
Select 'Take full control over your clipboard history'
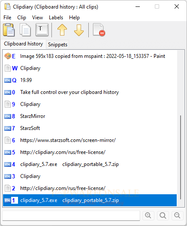pos(90,92)
